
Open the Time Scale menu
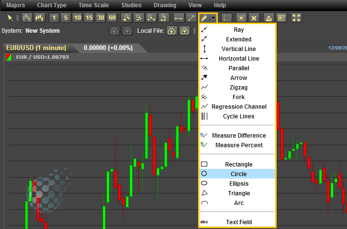pos(93,5)
